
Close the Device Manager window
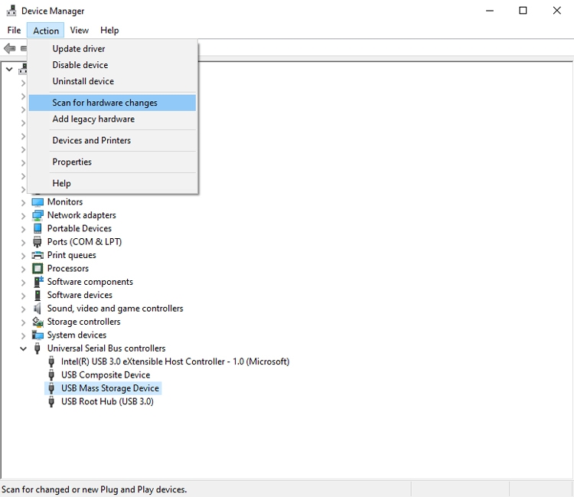tap(557, 11)
